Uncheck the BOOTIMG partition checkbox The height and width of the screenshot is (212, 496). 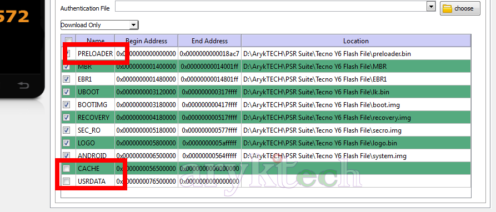coord(67,104)
